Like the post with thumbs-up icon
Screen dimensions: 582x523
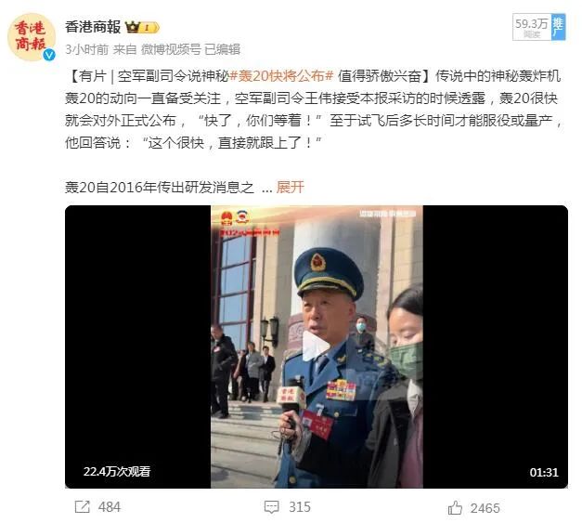(x=455, y=507)
